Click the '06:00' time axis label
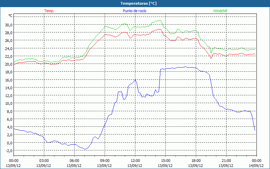Screen dimensions: 270x169 pos(74,161)
